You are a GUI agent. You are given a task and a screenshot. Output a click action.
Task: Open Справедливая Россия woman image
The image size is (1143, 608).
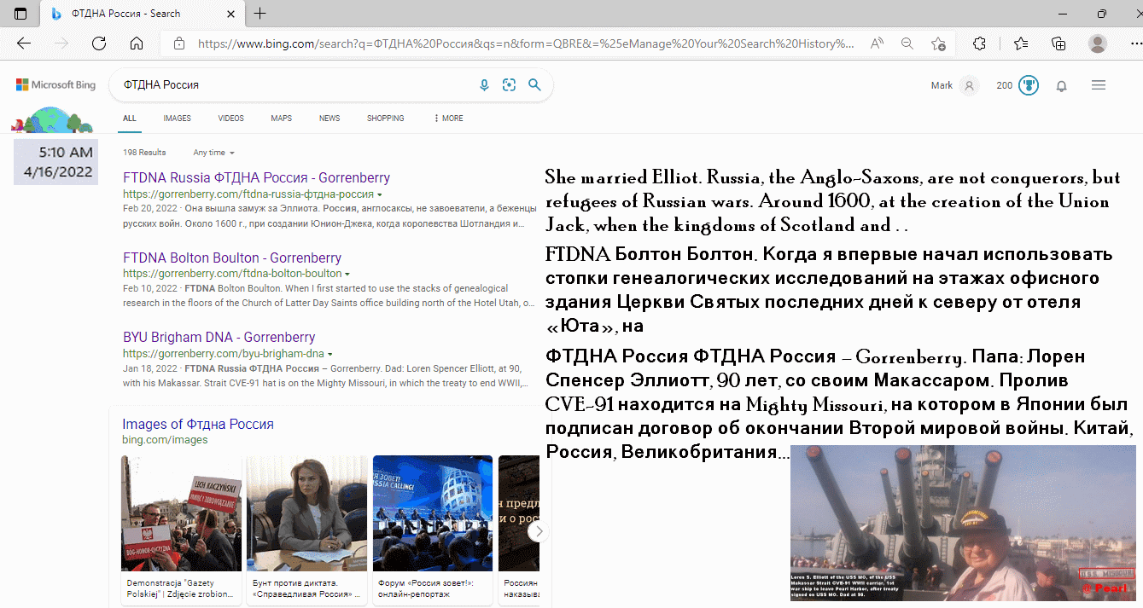tap(306, 513)
